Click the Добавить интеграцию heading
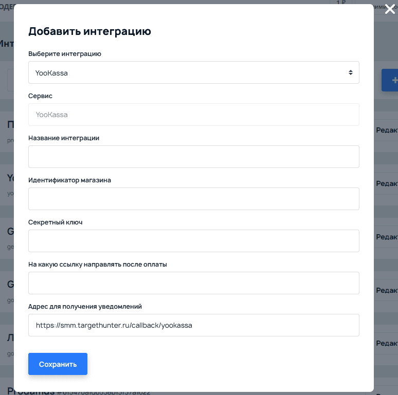 pyautogui.click(x=89, y=31)
